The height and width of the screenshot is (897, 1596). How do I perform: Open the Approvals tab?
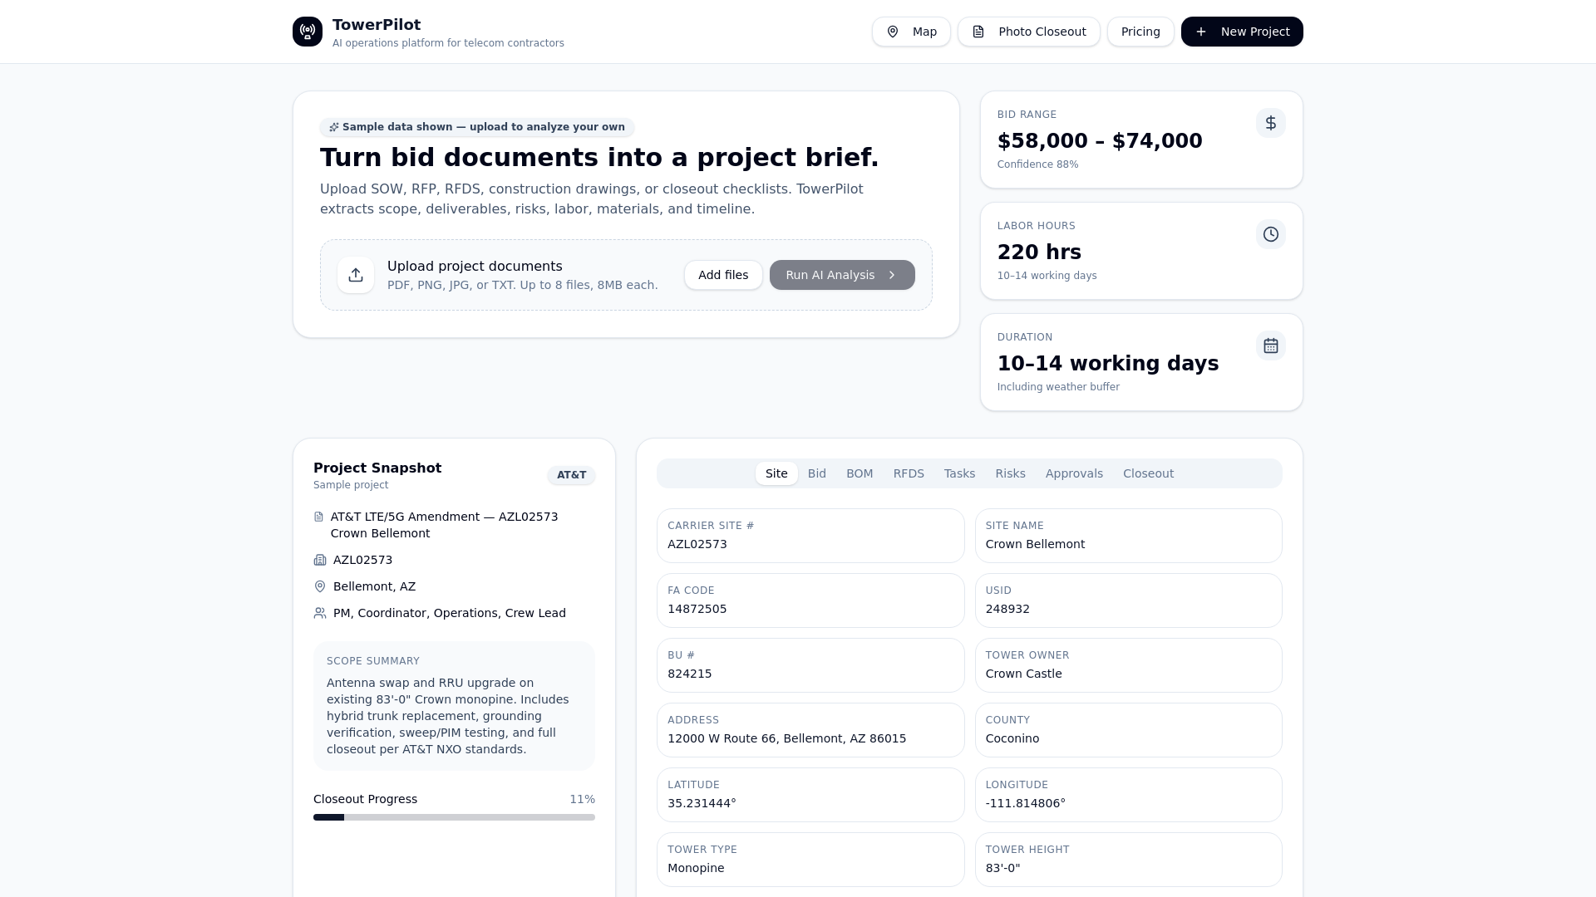tap(1074, 473)
